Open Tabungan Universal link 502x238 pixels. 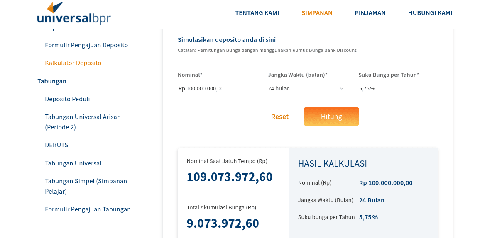coord(73,163)
